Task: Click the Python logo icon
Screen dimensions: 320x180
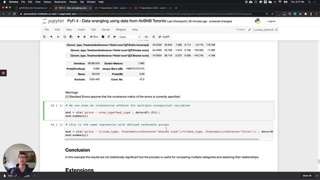Action: [x=258, y=21]
